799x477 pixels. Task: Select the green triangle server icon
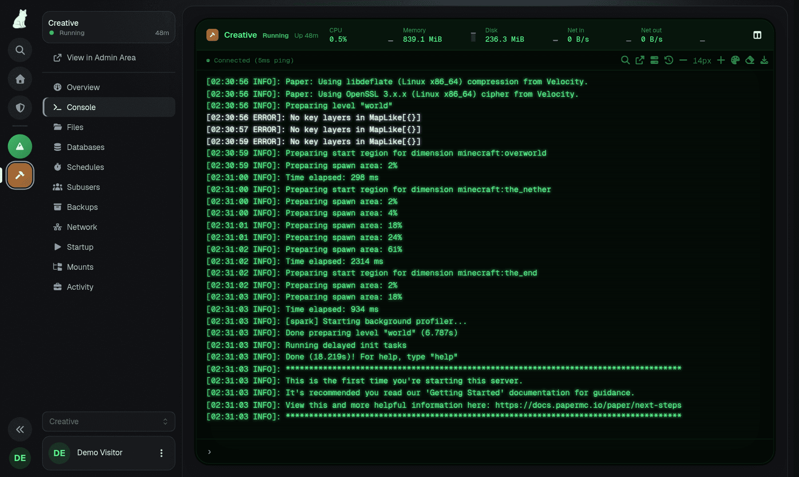click(20, 146)
